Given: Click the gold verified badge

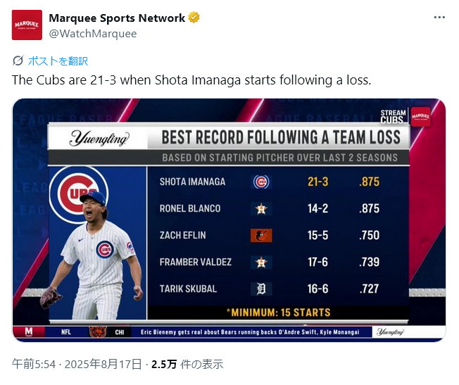Looking at the screenshot, I should pos(194,18).
